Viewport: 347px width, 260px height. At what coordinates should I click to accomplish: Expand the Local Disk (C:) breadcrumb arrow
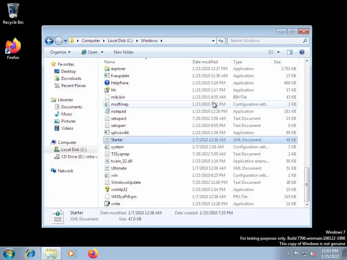point(137,41)
